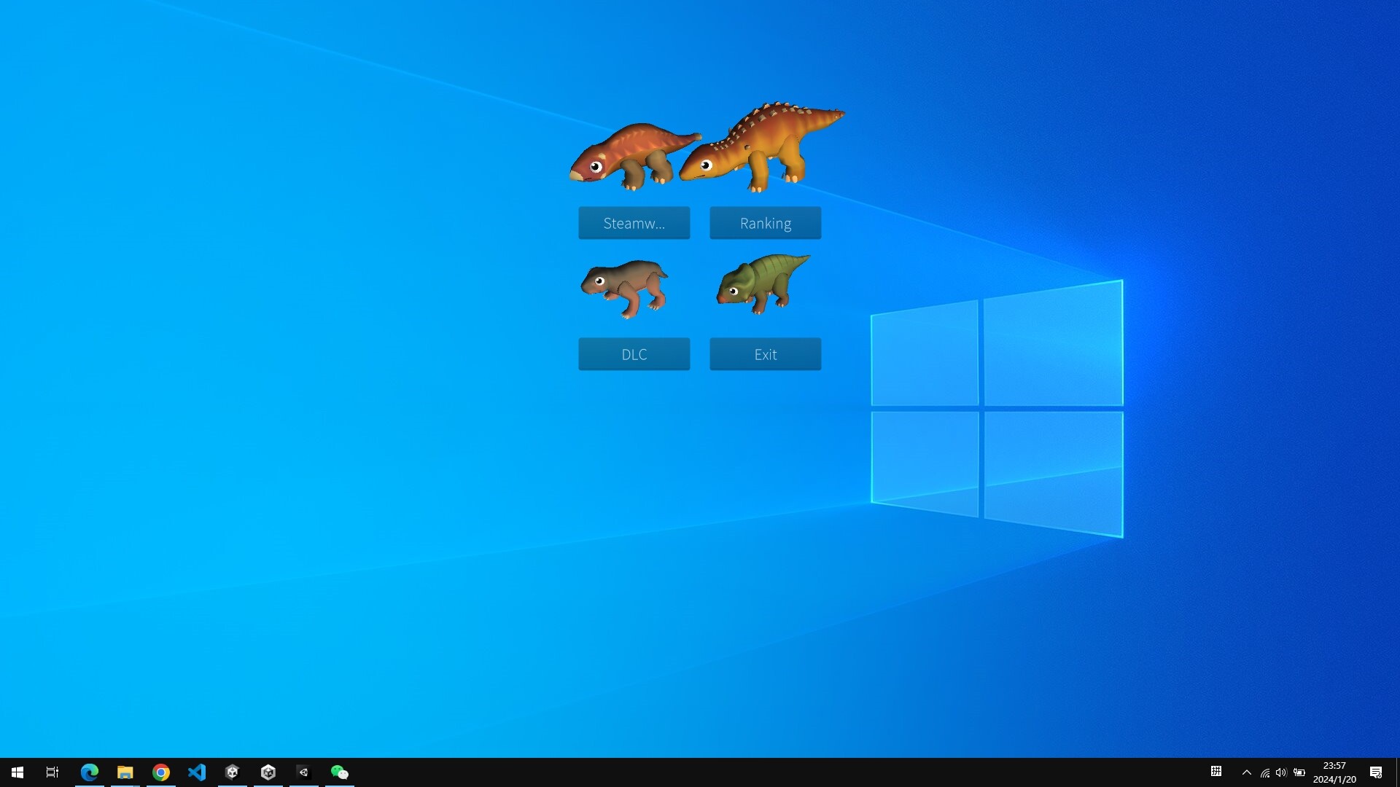Open the Start menu

[16, 772]
